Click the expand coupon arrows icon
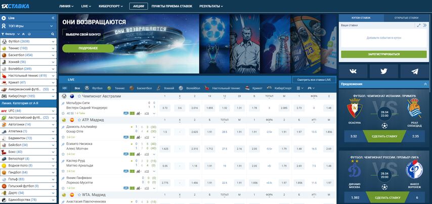The width and height of the screenshot is (432, 204). coord(419,25)
